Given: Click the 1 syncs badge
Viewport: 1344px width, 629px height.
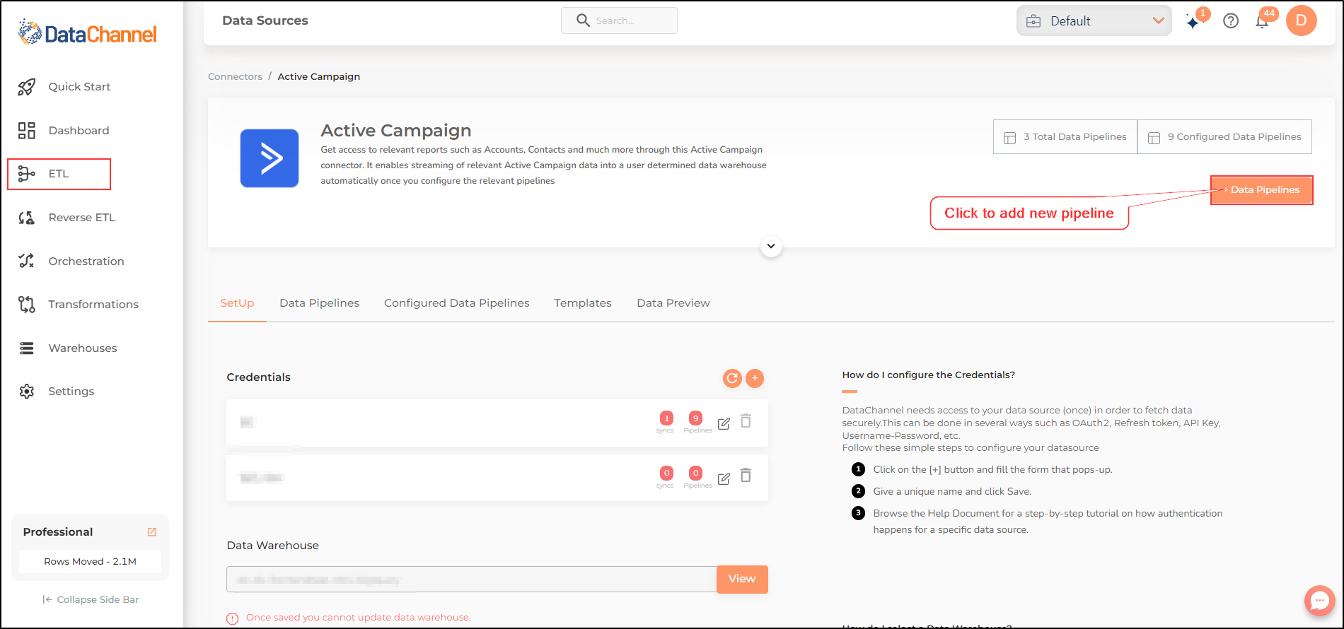Looking at the screenshot, I should tap(666, 418).
